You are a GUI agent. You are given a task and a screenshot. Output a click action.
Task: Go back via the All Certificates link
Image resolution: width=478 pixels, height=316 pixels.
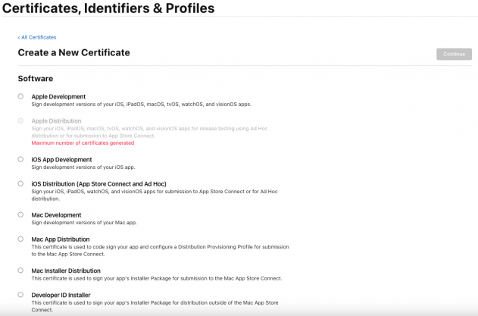coord(38,37)
